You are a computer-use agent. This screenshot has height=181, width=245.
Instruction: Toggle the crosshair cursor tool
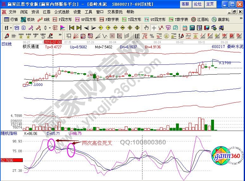[153, 27]
